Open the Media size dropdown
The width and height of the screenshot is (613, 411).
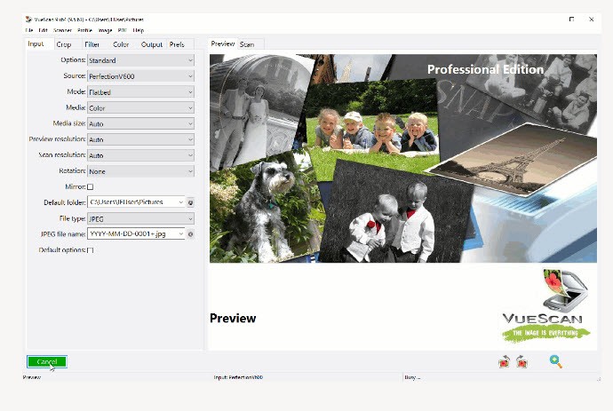[x=140, y=124]
